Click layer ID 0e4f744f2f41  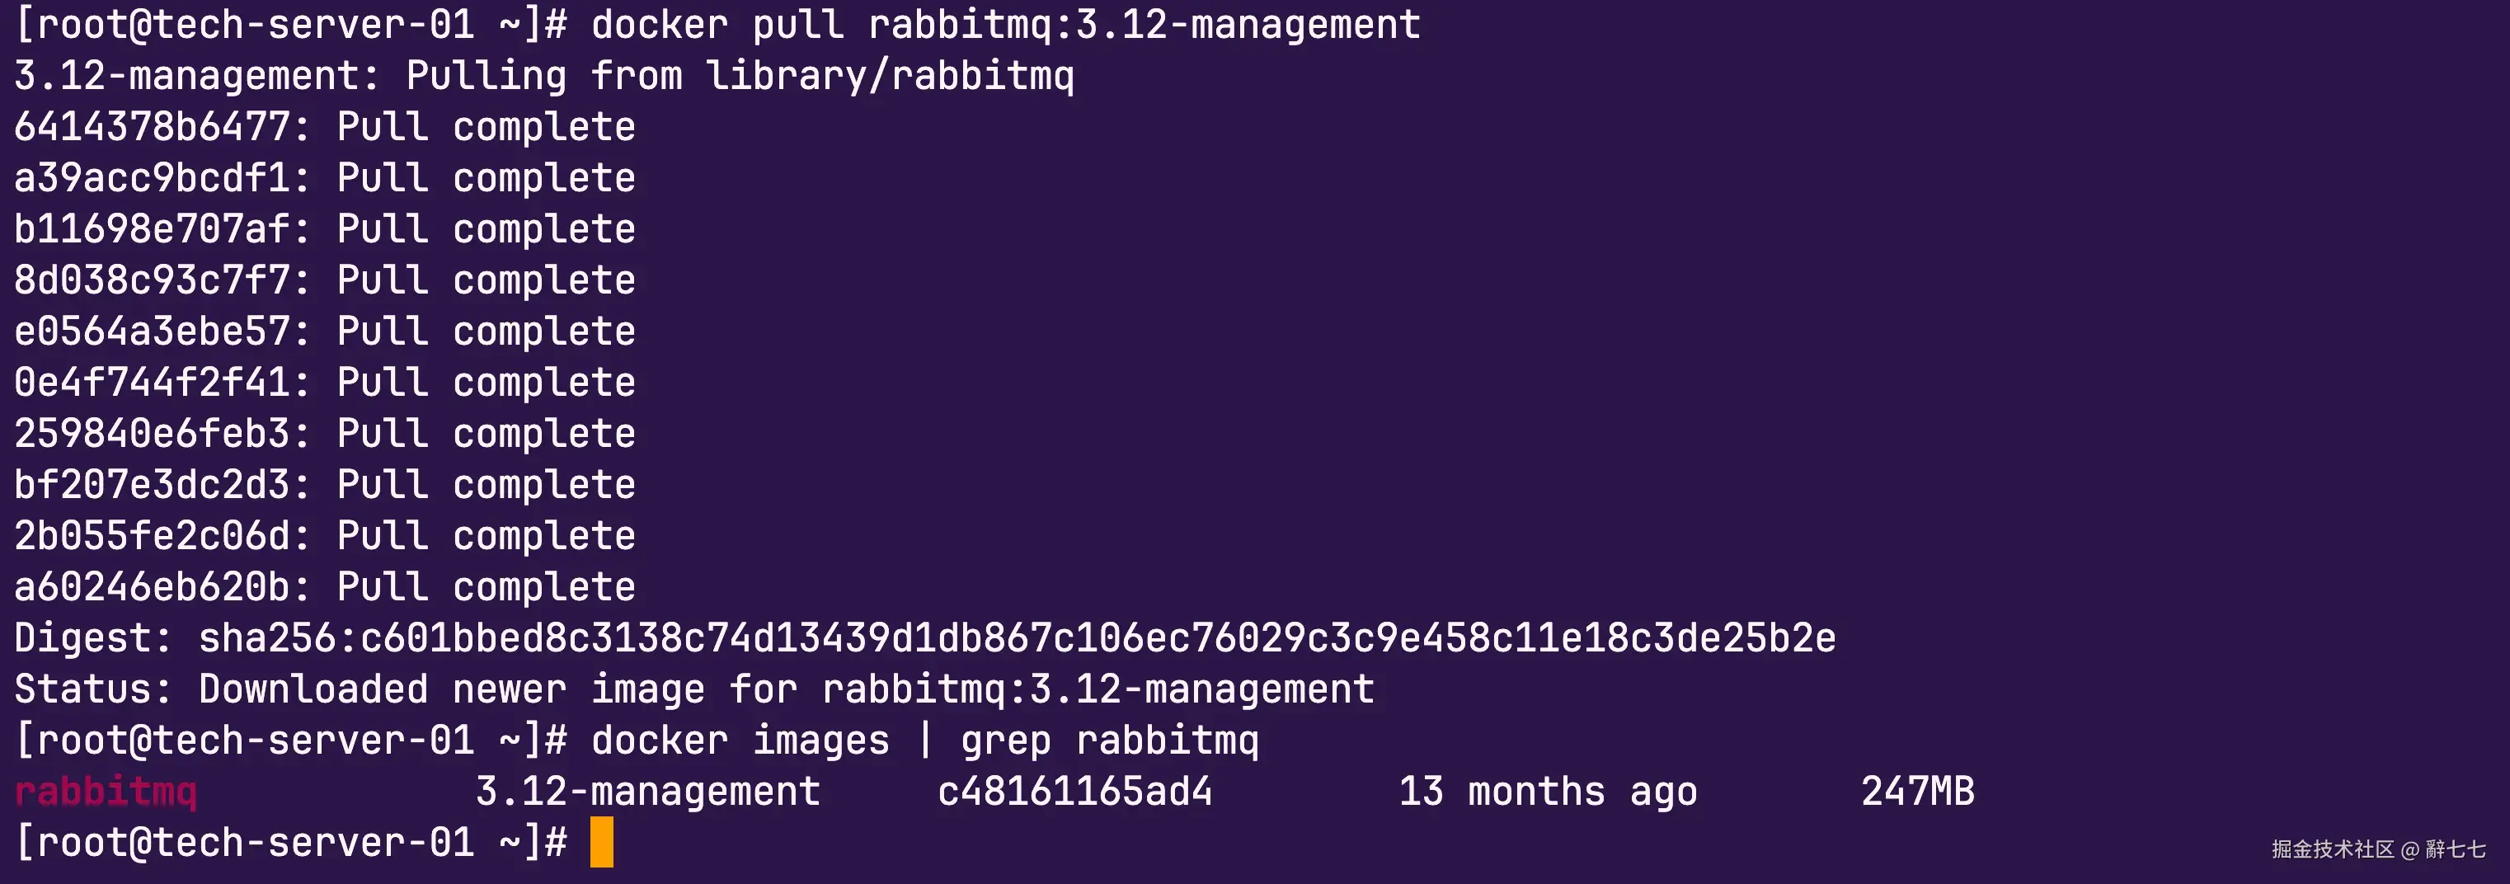152,383
